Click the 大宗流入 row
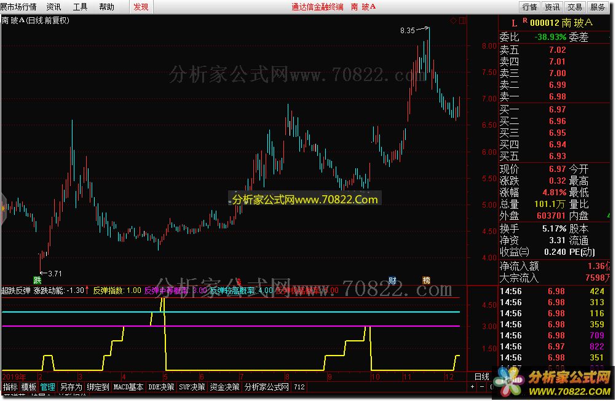 click(x=555, y=278)
